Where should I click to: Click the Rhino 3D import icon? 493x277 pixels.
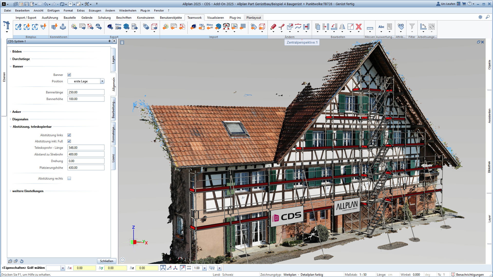pyautogui.click(x=210, y=27)
